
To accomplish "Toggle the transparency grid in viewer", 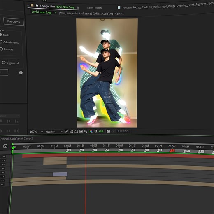I will coord(71,131).
